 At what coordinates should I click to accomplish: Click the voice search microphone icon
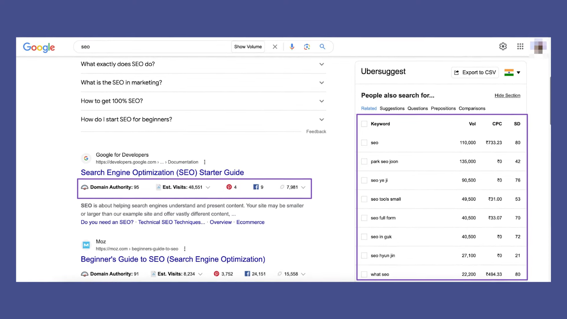pos(292,47)
